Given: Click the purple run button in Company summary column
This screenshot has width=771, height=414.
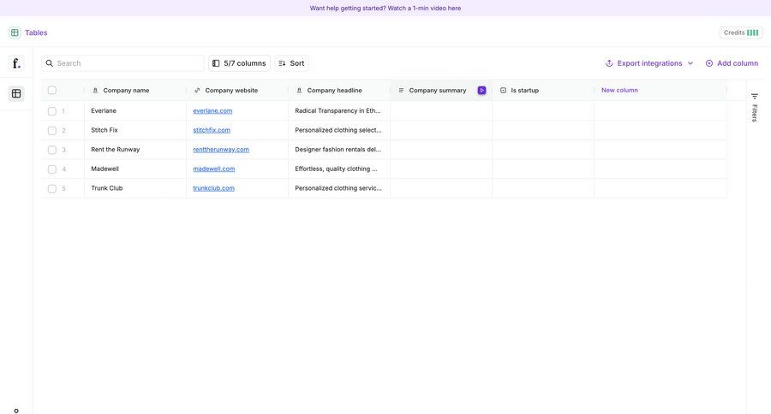Looking at the screenshot, I should tap(481, 91).
